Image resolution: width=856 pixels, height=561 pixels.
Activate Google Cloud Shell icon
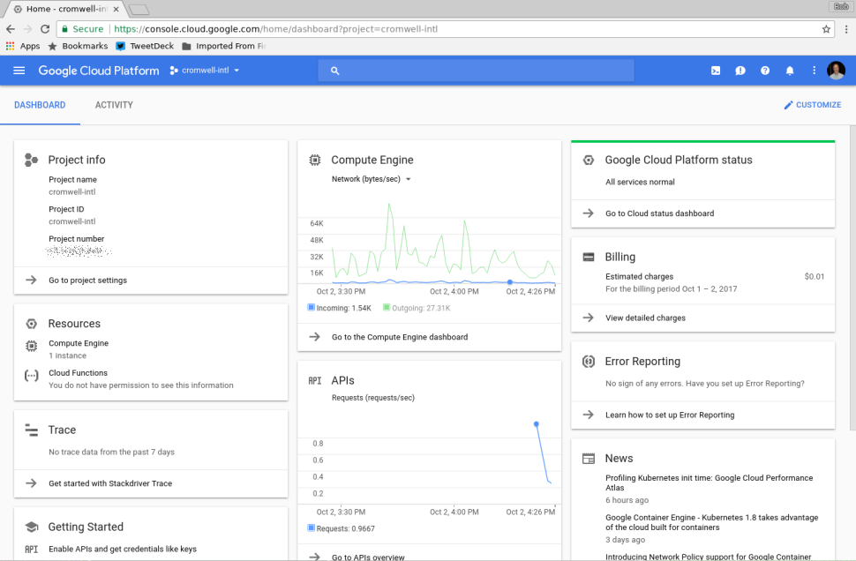[x=715, y=71]
